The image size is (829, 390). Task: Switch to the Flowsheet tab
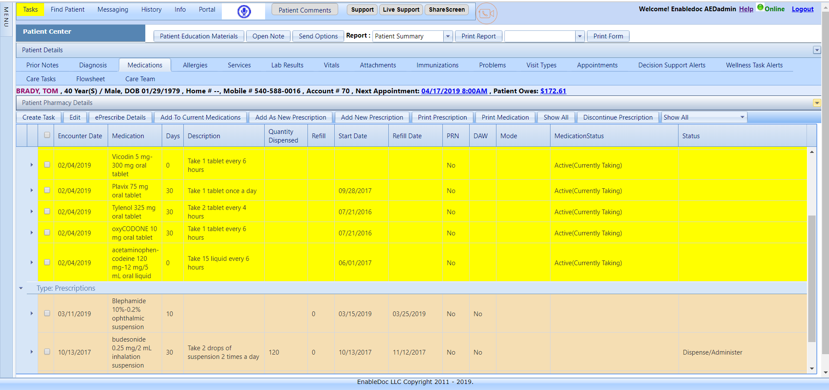tap(90, 79)
